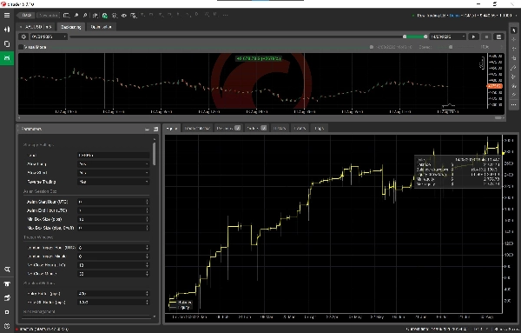Open the Trade Statistics results tab

197,128
